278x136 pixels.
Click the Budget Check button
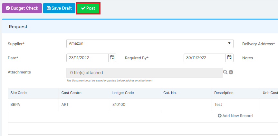click(22, 8)
